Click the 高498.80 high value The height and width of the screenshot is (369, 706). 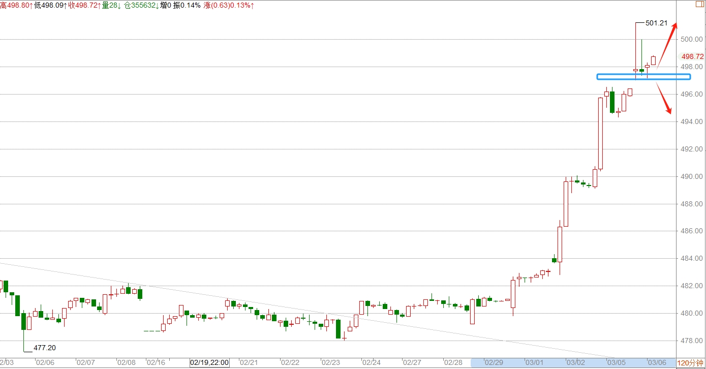pos(17,5)
